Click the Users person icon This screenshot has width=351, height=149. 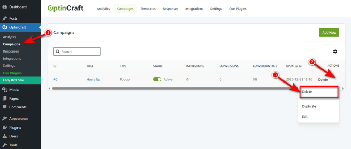coord(4,136)
